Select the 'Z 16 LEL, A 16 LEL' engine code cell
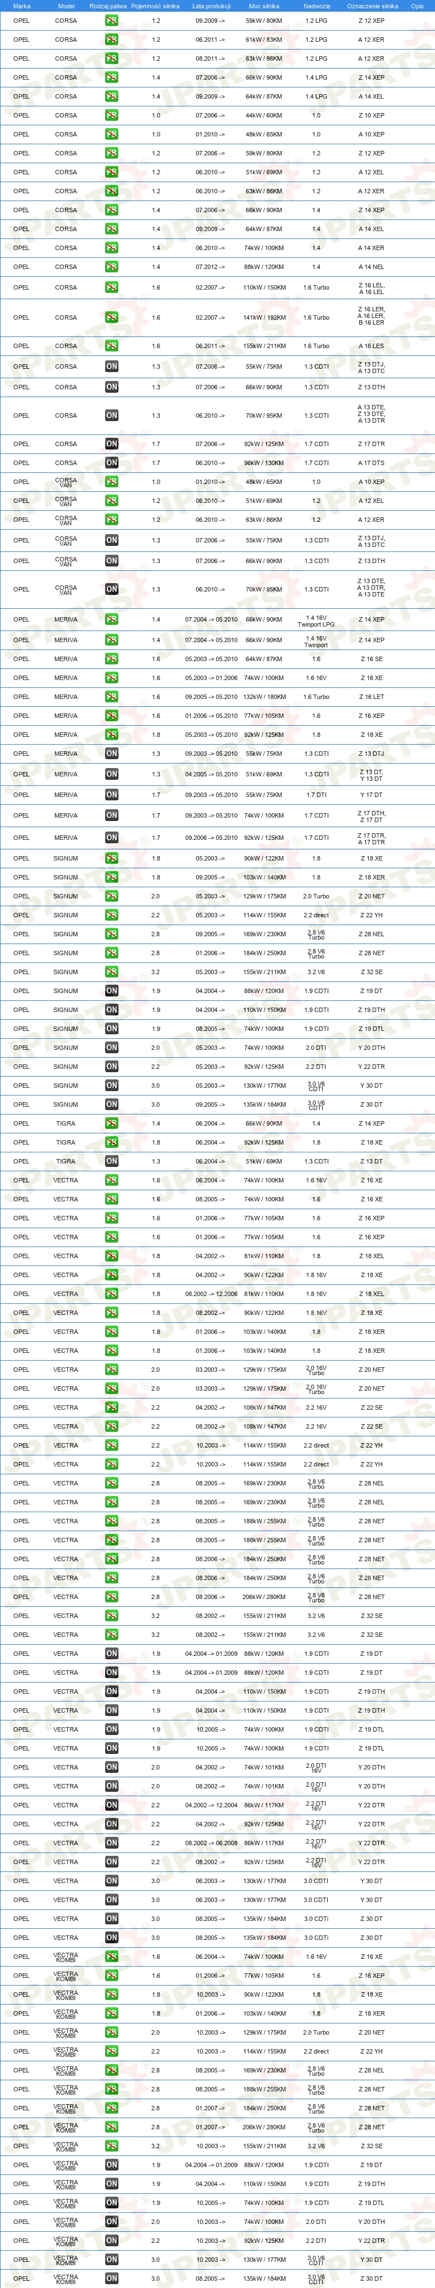435x2288 pixels. [372, 288]
